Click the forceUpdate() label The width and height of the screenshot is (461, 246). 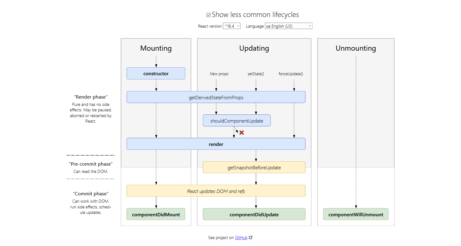290,74
